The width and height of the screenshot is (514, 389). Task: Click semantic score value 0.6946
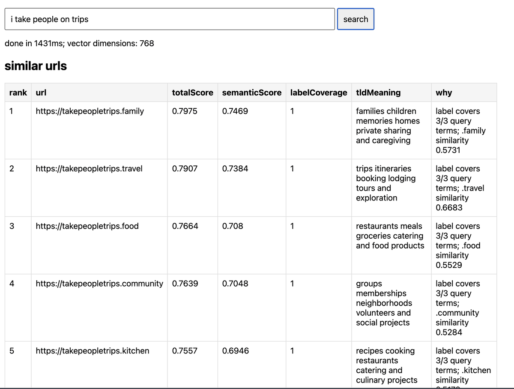coord(235,351)
